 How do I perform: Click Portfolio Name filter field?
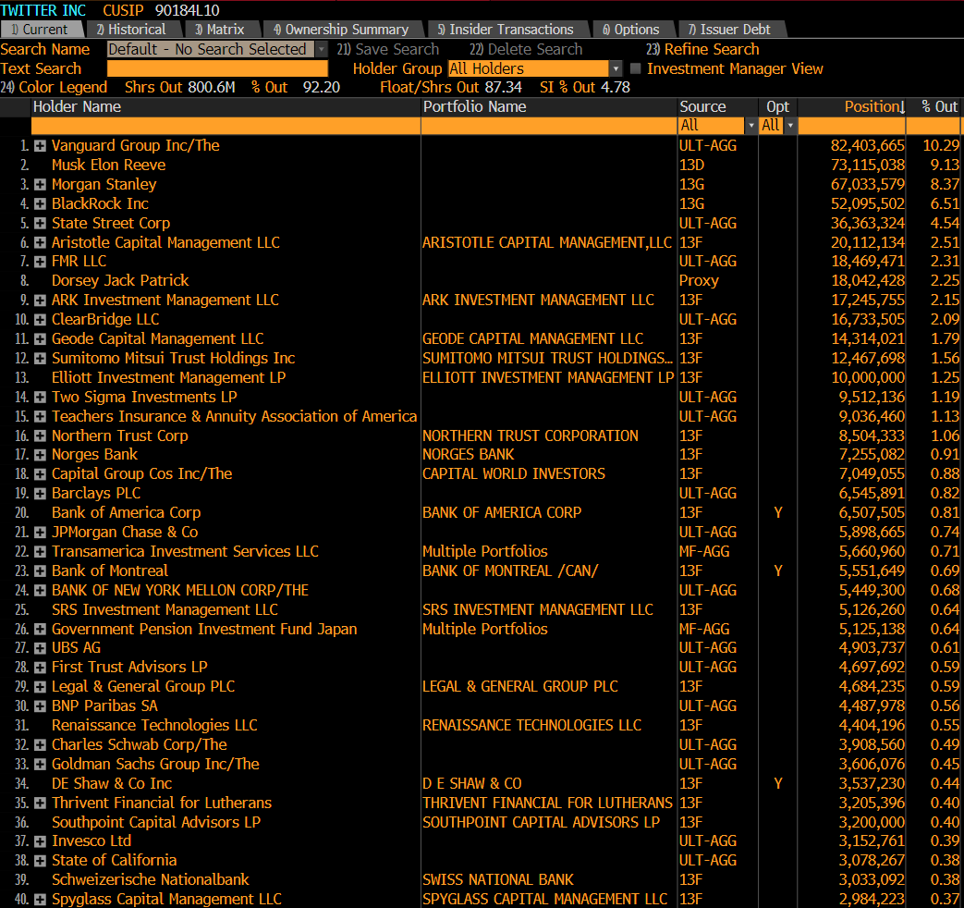(550, 126)
